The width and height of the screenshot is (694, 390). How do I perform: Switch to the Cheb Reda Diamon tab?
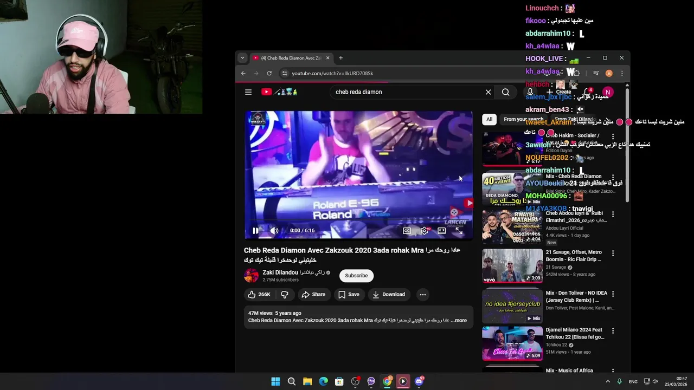click(292, 58)
